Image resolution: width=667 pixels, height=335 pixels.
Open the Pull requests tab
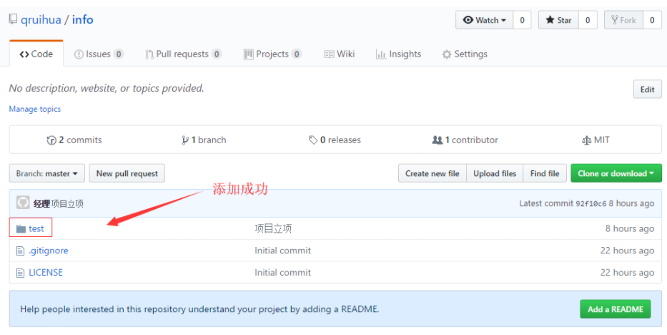coord(183,54)
